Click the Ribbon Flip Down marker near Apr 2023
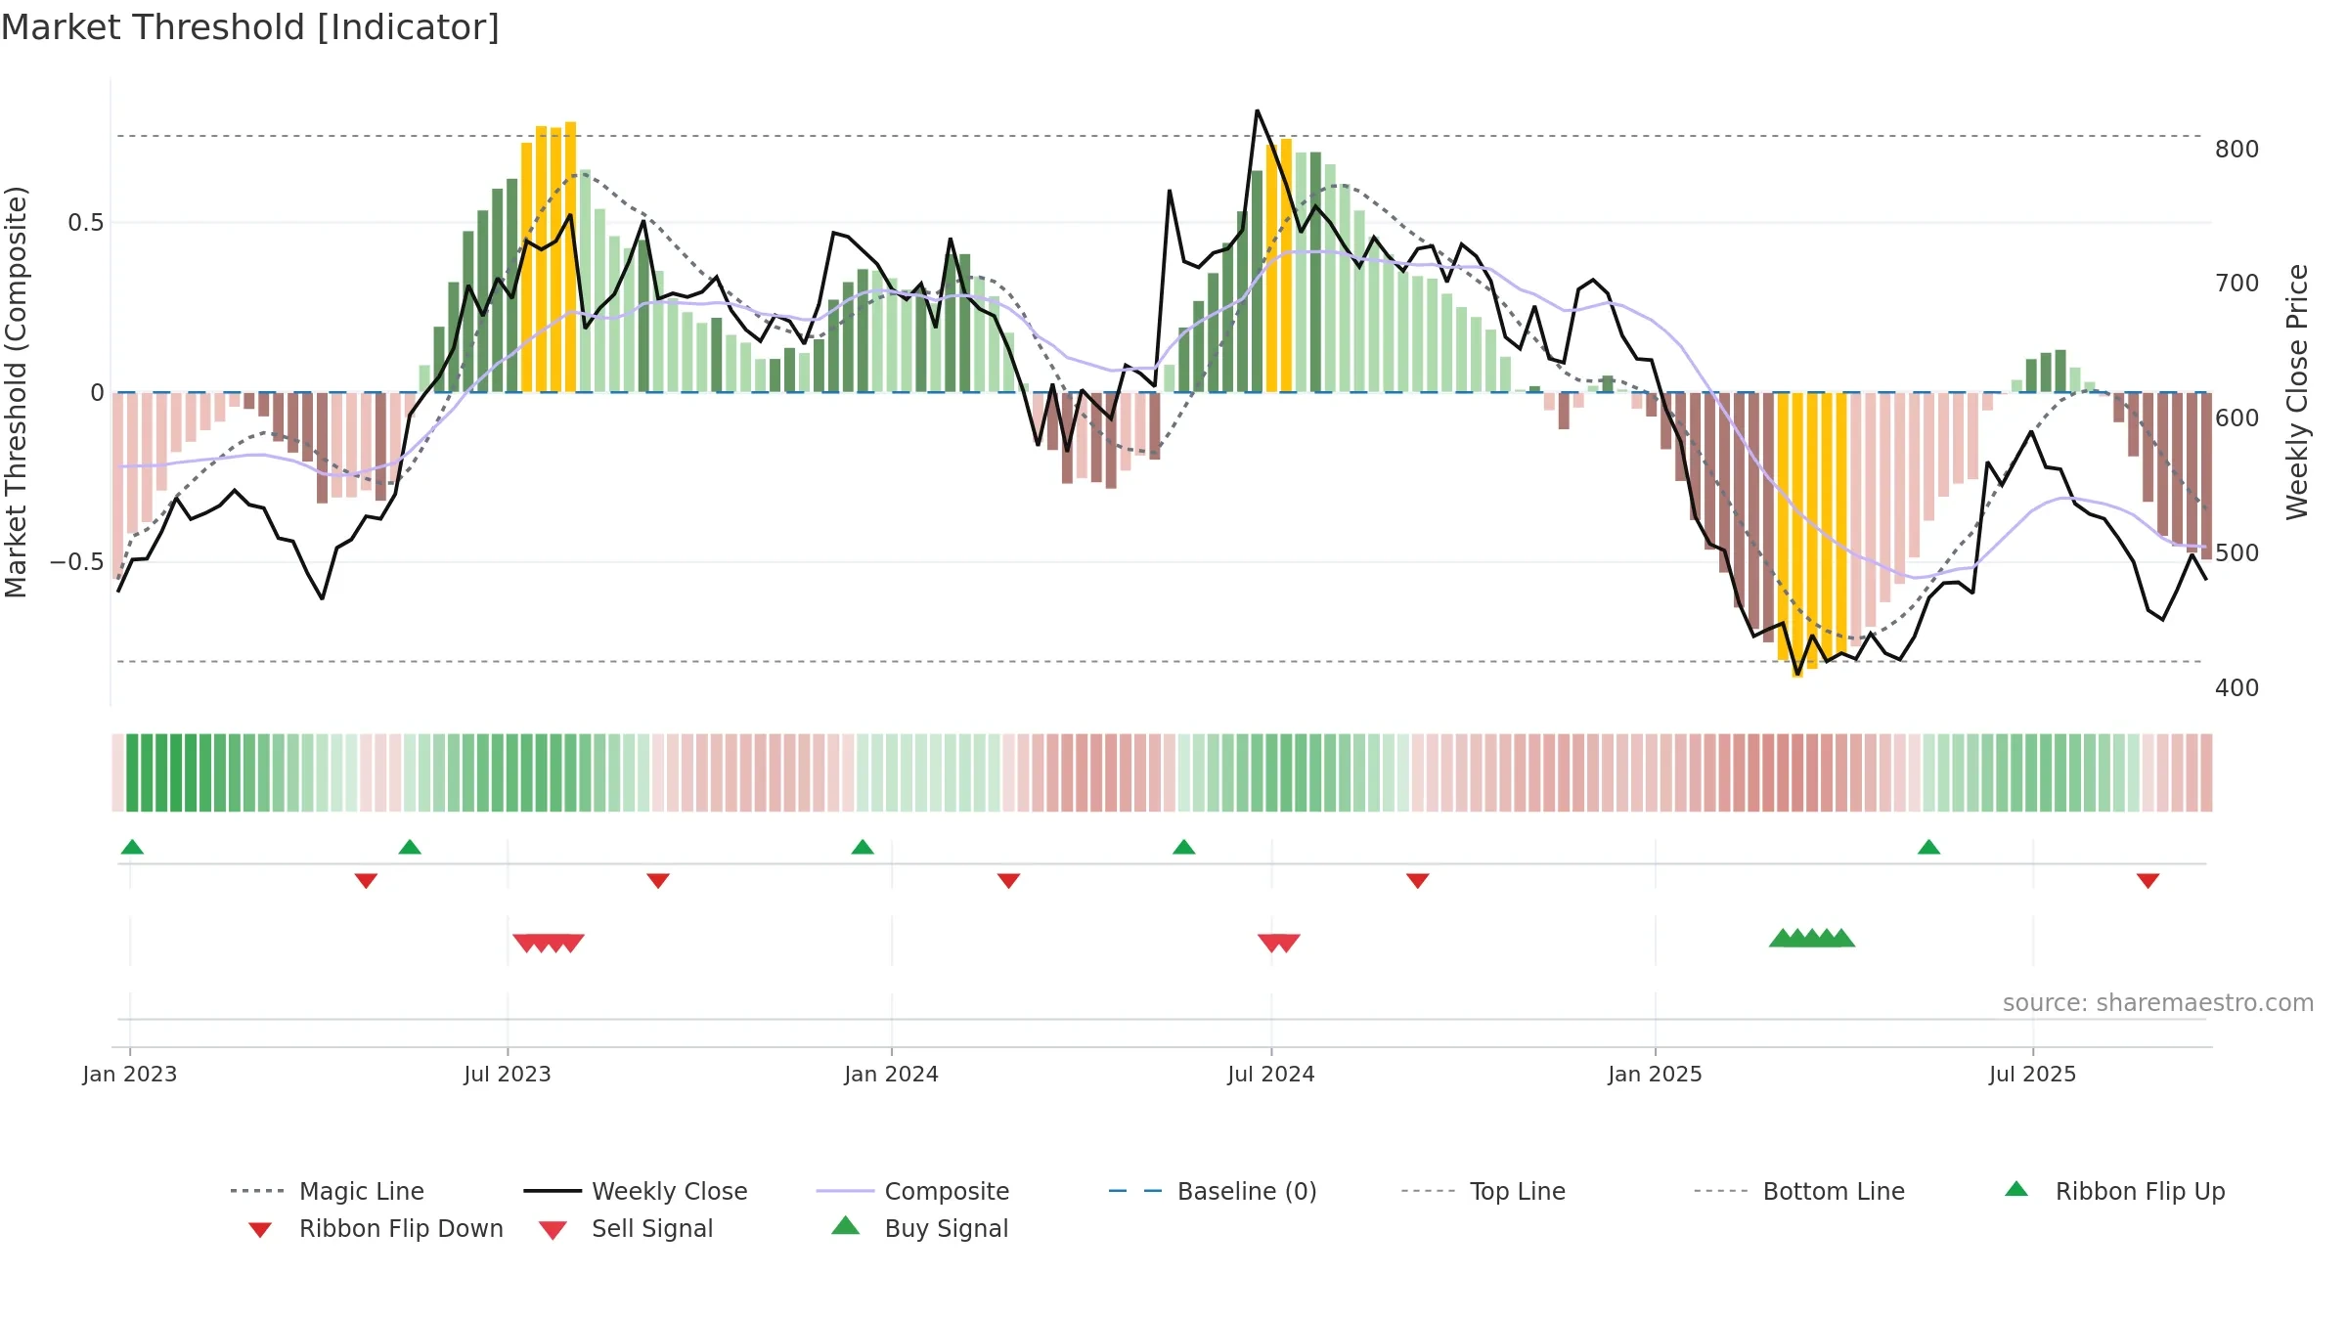Image resolution: width=2347 pixels, height=1320 pixels. 366,881
